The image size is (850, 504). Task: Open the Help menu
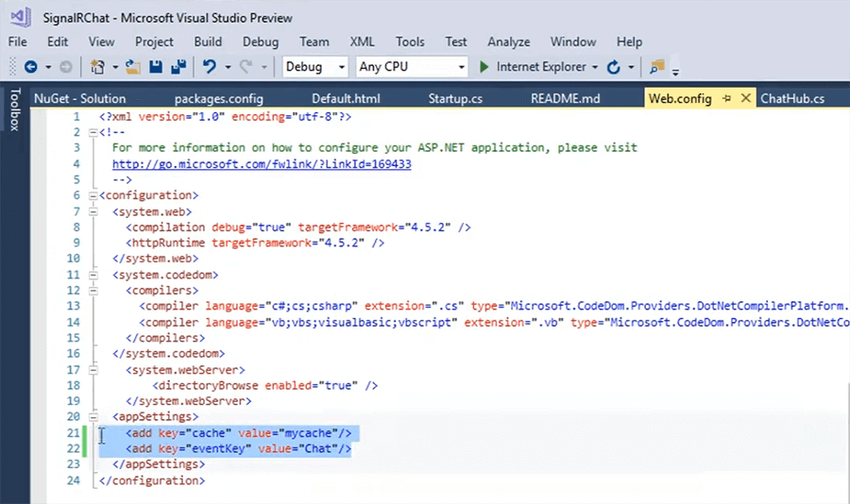[x=629, y=42]
